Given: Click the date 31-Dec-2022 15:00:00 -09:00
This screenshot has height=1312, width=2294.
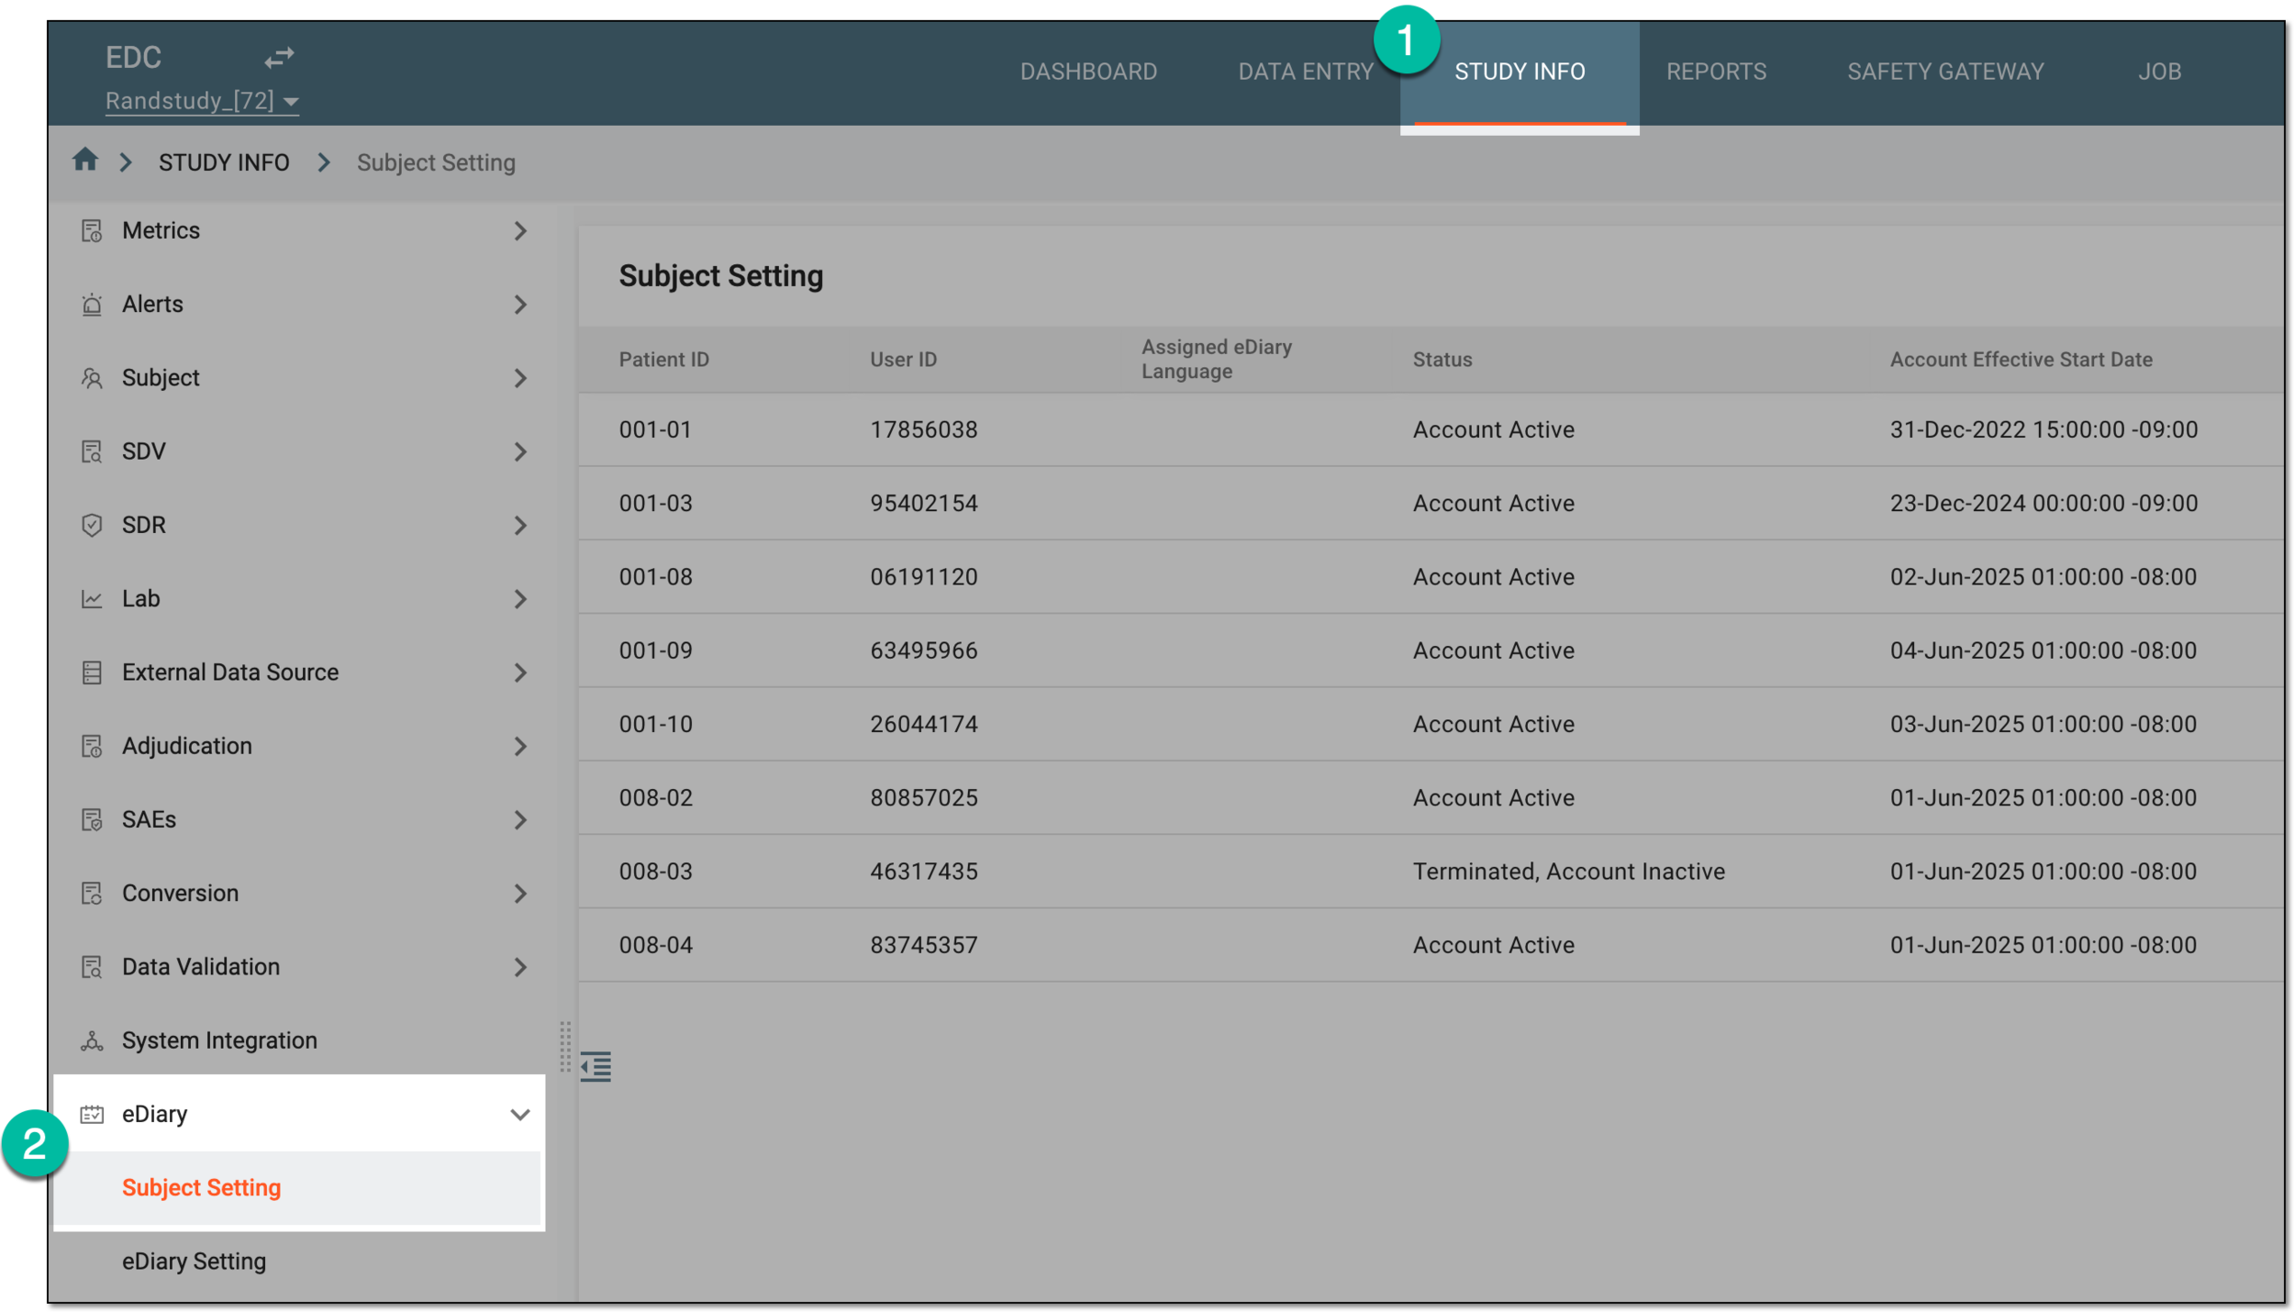Looking at the screenshot, I should [x=2043, y=429].
